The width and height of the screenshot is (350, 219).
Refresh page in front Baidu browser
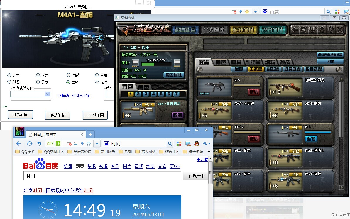[29, 144]
